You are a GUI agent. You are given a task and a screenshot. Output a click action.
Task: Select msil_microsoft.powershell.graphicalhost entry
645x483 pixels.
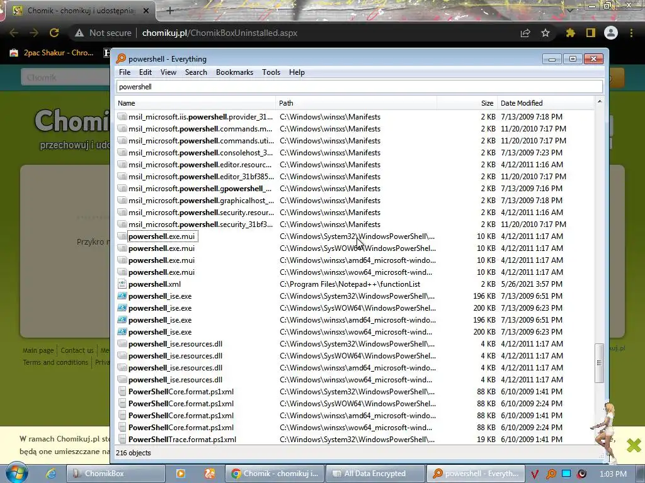click(201, 201)
